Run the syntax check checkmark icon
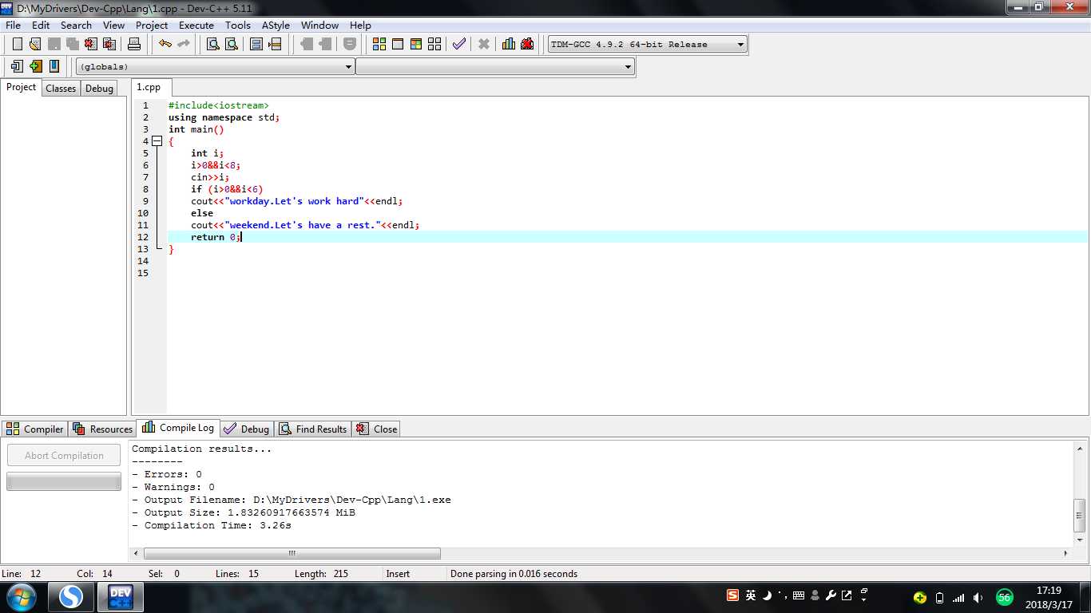Screen dimensions: 1091x613 point(458,44)
